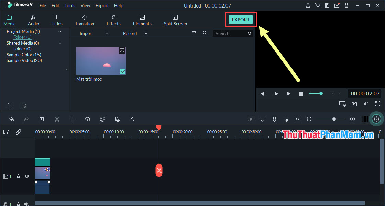Open the Record dropdown arrow

[x=146, y=33]
